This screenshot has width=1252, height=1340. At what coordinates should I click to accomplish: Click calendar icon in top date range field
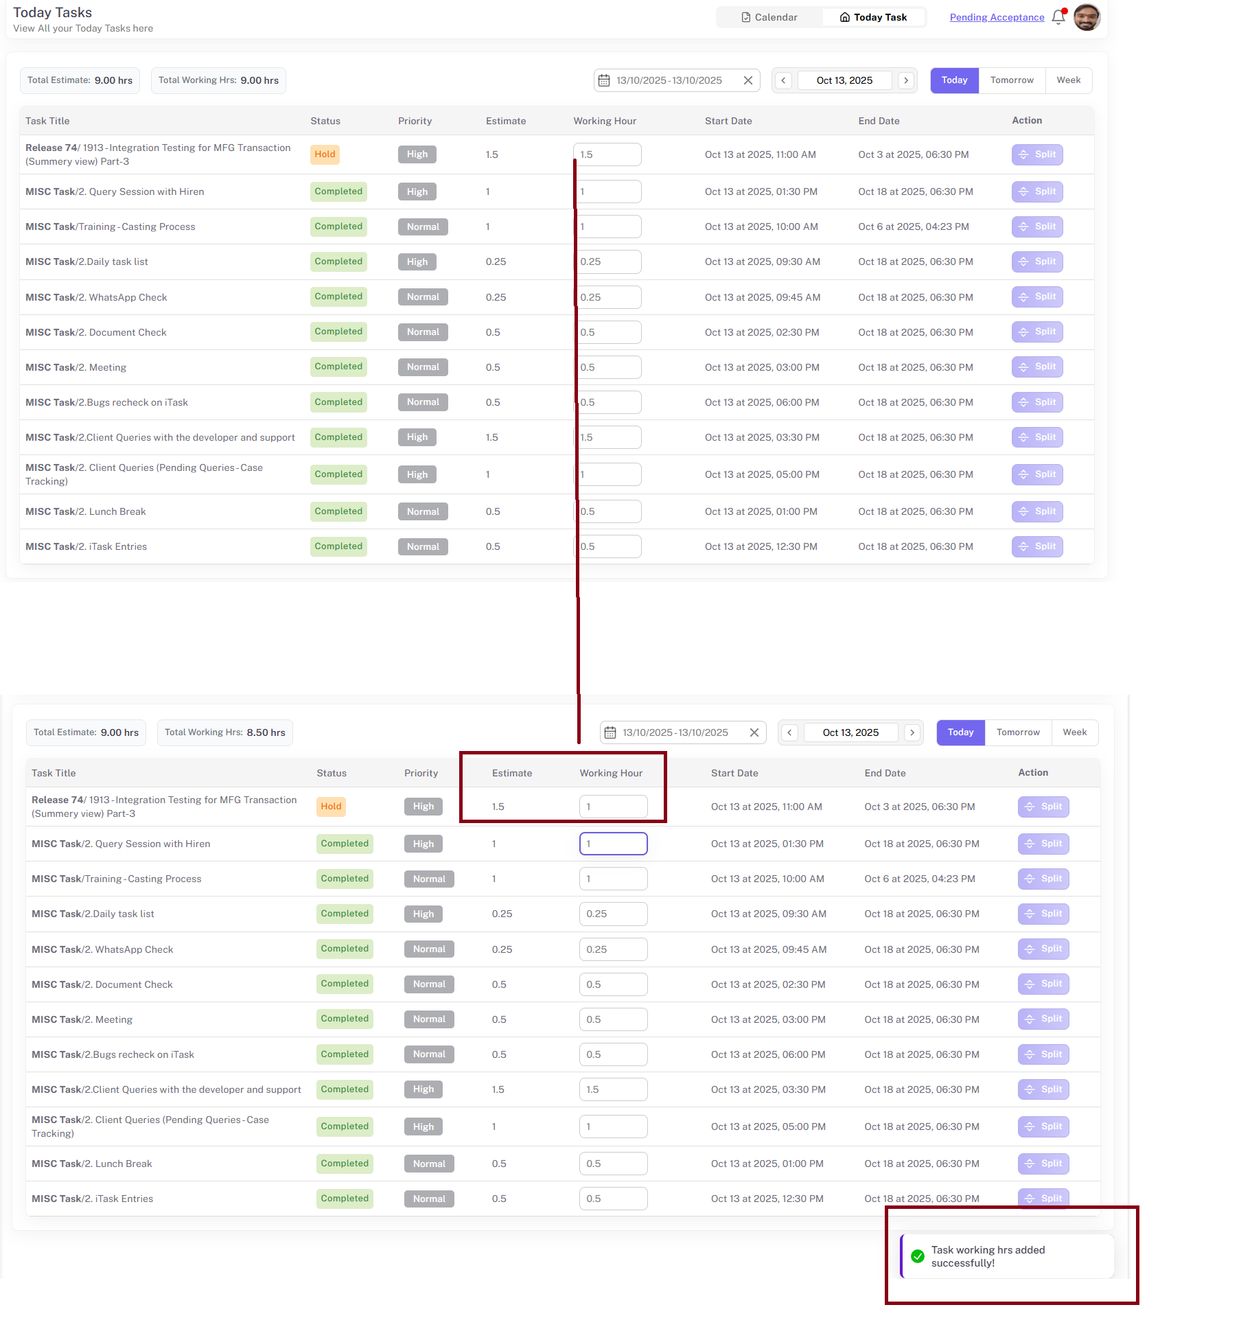click(x=604, y=80)
